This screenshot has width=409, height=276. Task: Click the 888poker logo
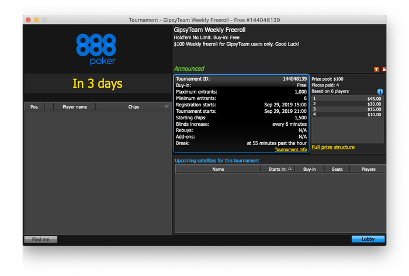pos(96,49)
